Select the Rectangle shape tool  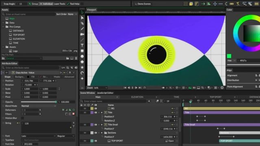[82, 51]
